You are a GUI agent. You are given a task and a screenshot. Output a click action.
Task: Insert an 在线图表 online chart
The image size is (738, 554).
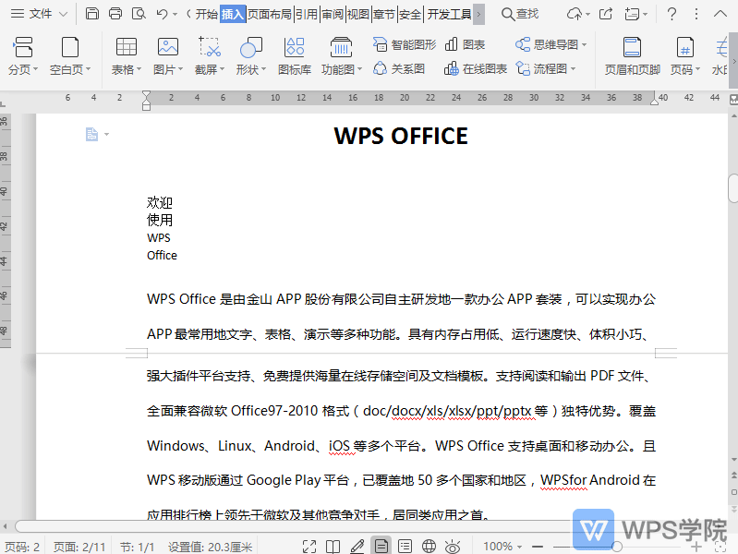tap(476, 68)
